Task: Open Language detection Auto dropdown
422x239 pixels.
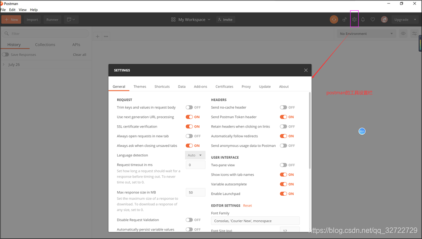Action: click(195, 155)
